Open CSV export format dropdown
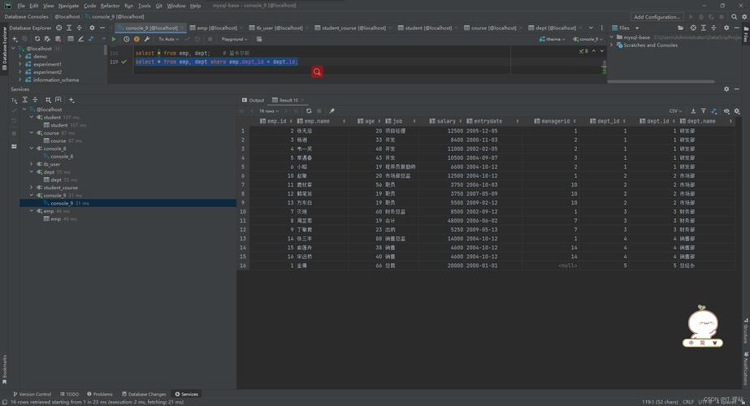This screenshot has height=406, width=750. [x=675, y=111]
